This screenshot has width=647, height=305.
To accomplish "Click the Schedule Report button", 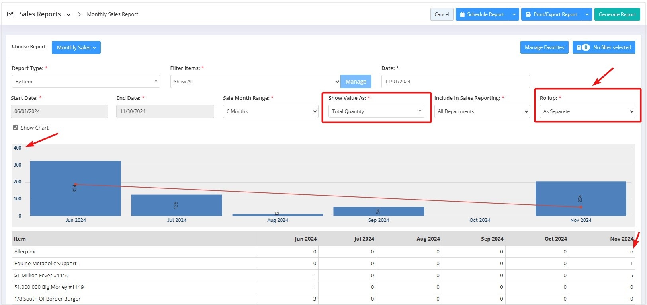I will click(x=482, y=14).
